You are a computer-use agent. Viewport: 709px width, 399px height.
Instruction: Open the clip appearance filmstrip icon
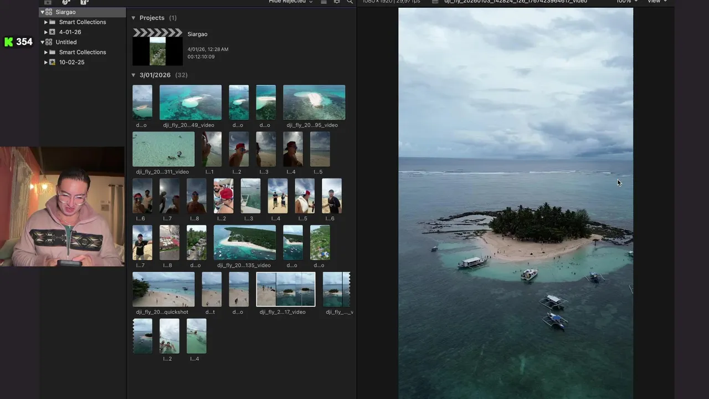click(x=337, y=2)
